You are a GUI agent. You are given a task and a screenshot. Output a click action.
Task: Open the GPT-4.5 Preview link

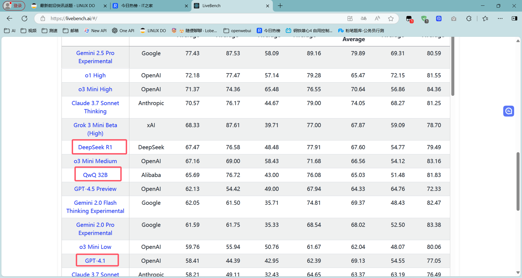[x=95, y=189]
